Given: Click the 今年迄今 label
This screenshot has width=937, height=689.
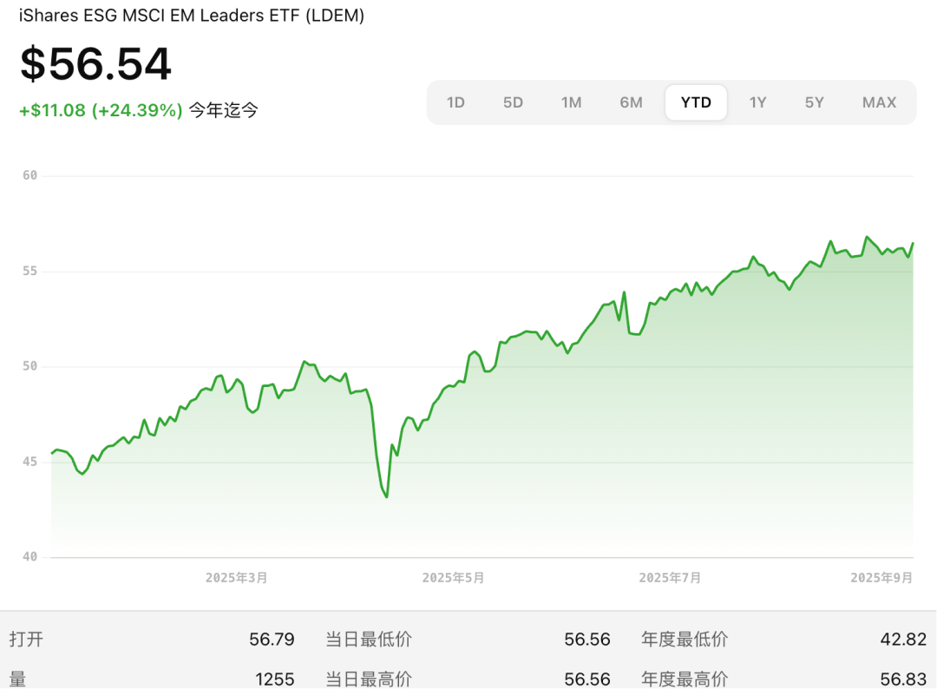Looking at the screenshot, I should [x=224, y=110].
